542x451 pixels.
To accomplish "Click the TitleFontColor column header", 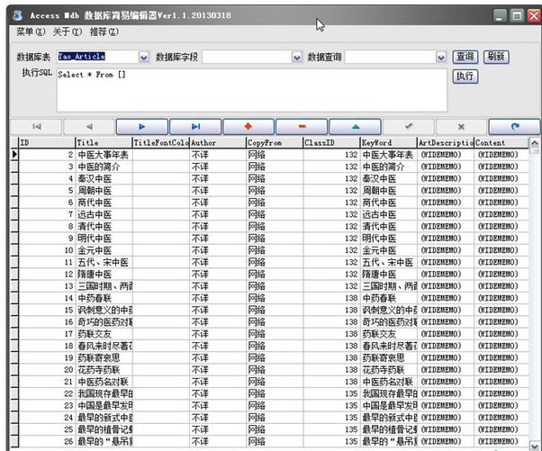I will click(161, 143).
